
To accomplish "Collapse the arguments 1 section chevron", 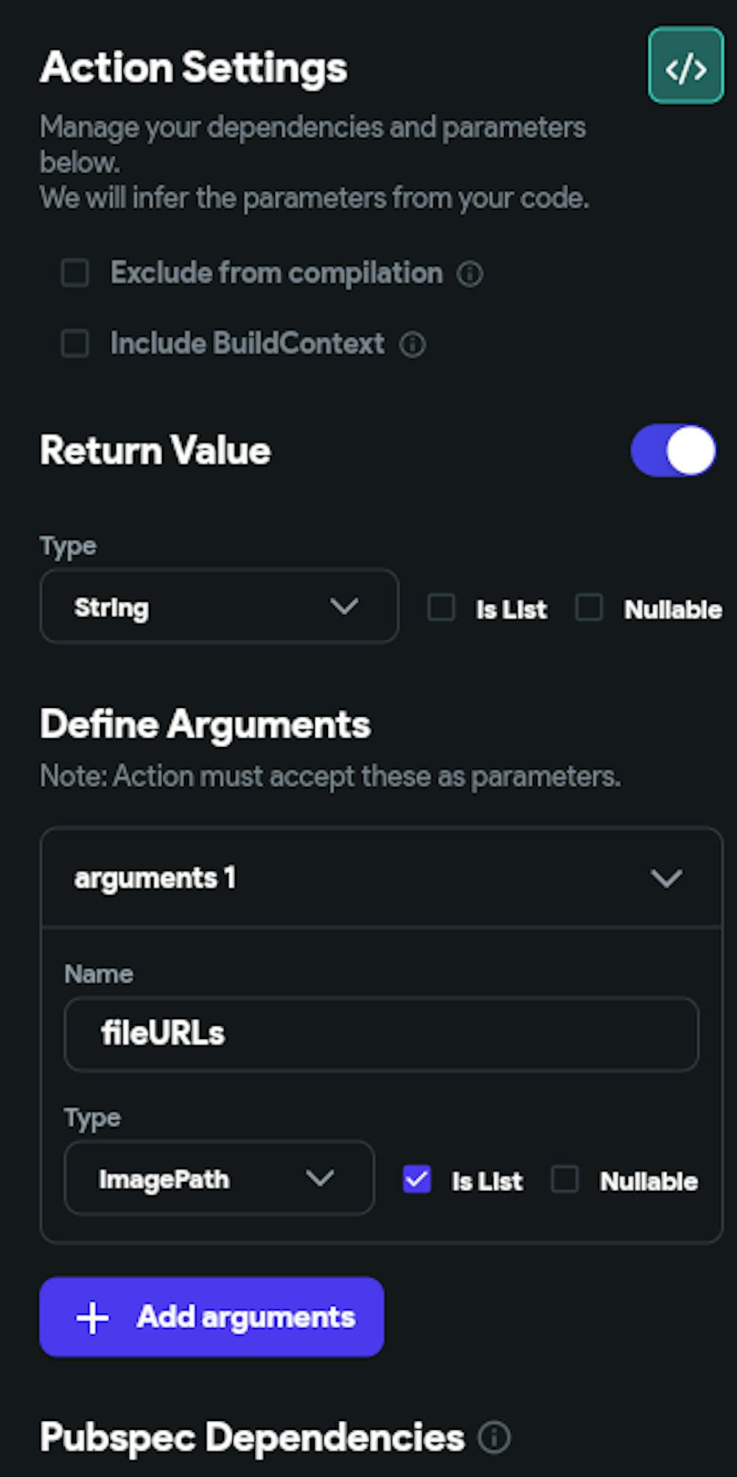I will pyautogui.click(x=666, y=878).
